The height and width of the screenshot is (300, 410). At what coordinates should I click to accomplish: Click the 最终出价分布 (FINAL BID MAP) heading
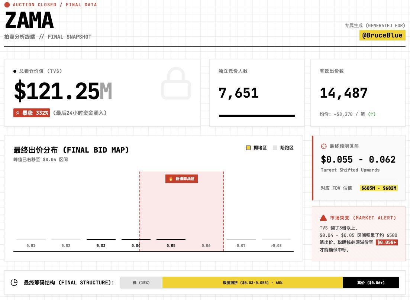click(x=71, y=150)
